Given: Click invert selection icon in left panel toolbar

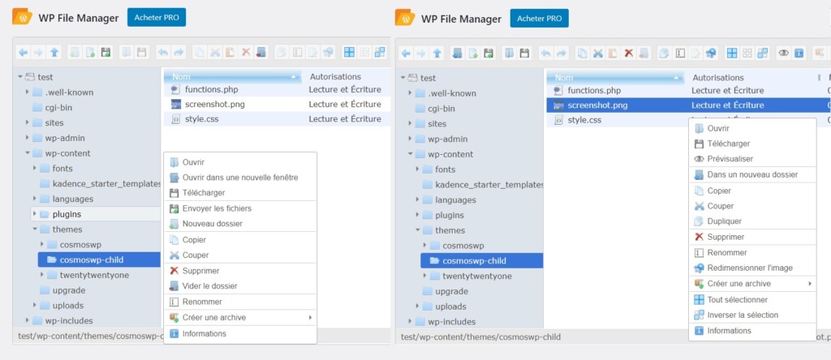Looking at the screenshot, I should point(380,53).
